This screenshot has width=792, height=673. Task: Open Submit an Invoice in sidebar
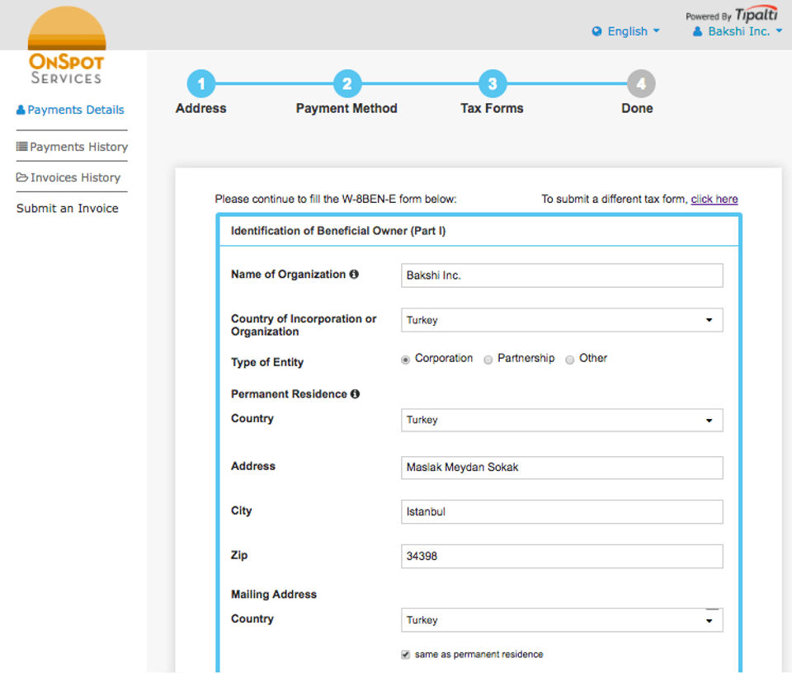(x=67, y=208)
